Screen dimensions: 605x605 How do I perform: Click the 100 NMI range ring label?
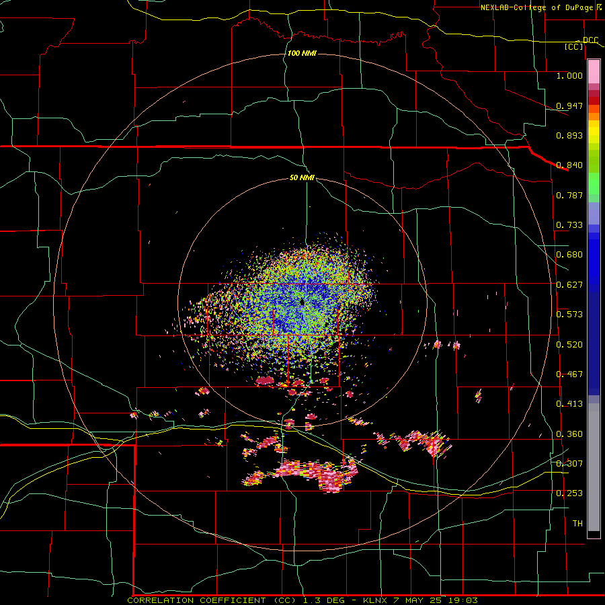pos(302,53)
